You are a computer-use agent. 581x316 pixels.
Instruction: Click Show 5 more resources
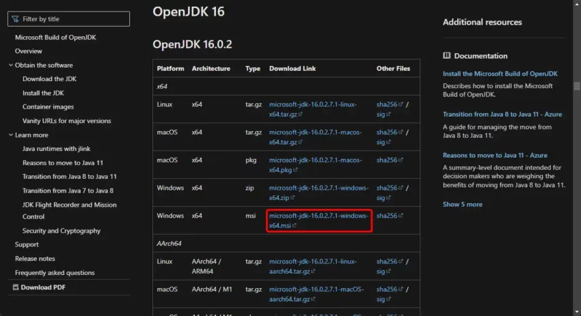[x=463, y=204]
